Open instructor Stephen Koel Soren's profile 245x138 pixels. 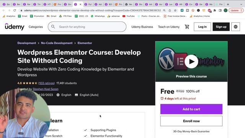46,89
